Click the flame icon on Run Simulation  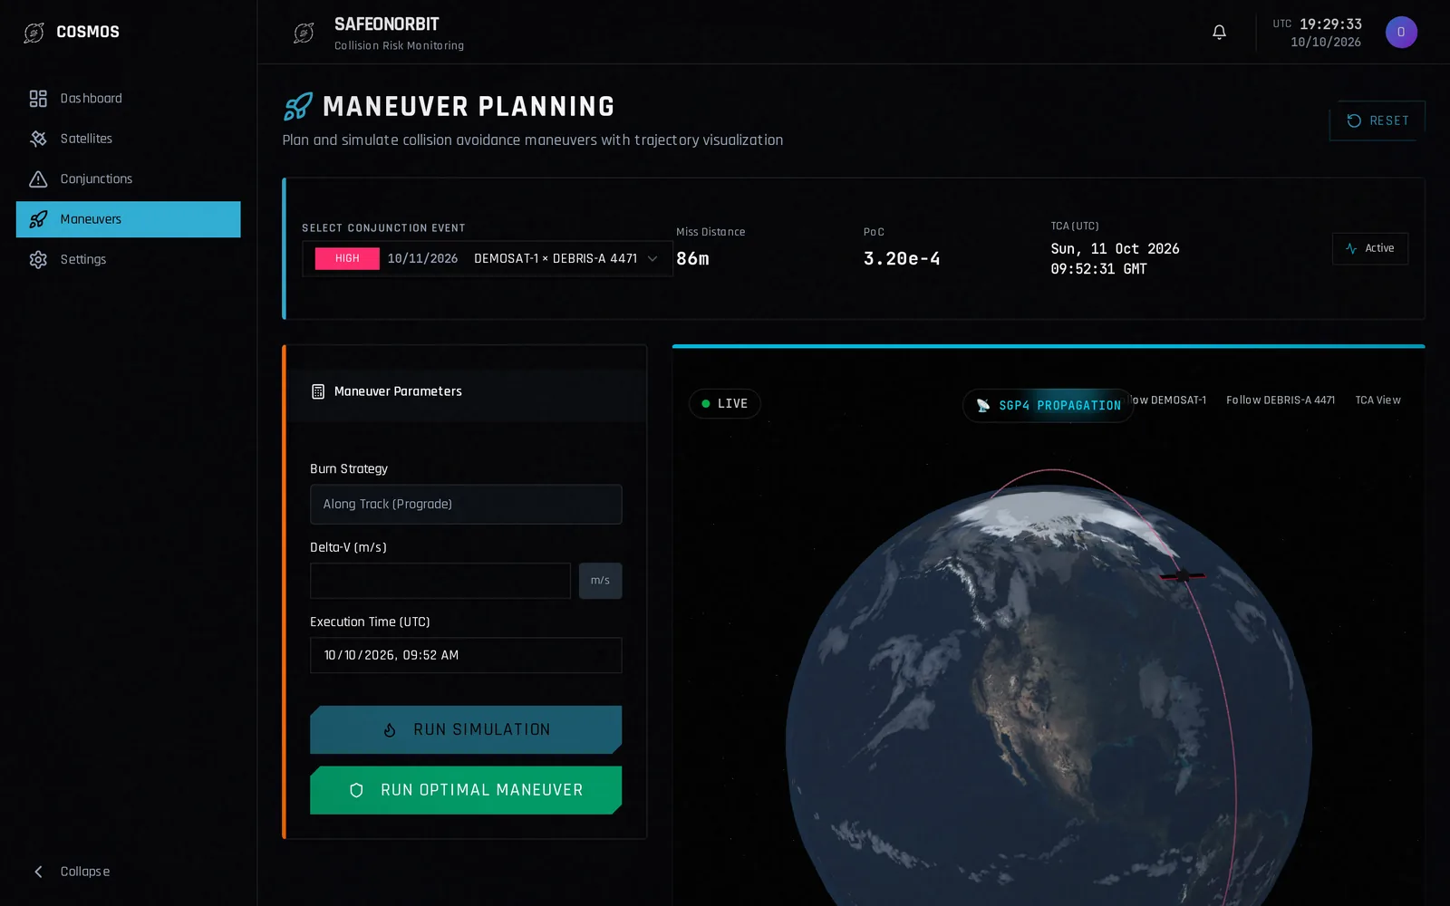pyautogui.click(x=390, y=730)
